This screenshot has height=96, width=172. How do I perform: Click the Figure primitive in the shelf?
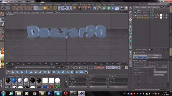coord(77,72)
